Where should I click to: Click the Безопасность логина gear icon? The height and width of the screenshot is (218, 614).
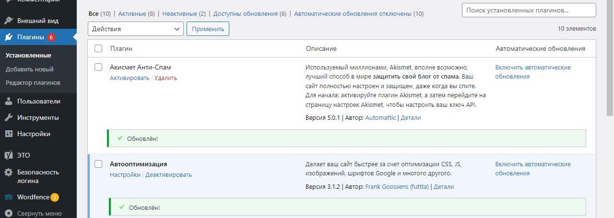[9, 172]
